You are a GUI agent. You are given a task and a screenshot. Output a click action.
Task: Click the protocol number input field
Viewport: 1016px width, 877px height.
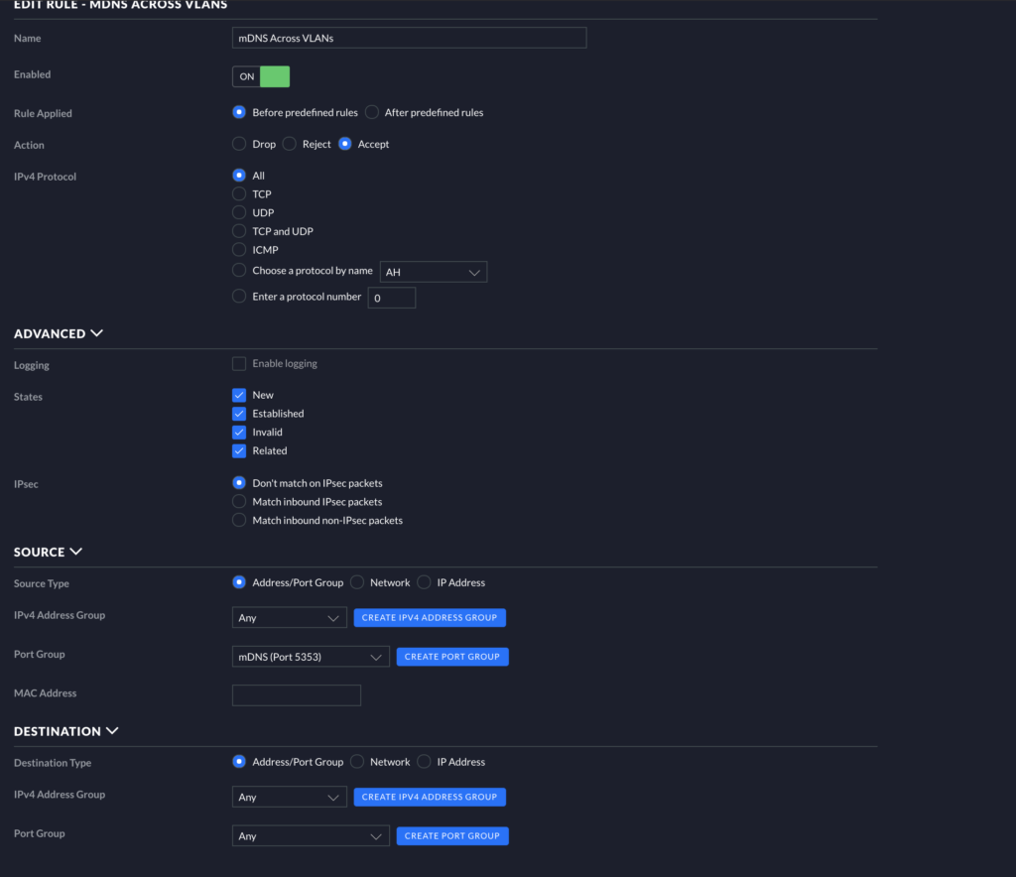(391, 298)
